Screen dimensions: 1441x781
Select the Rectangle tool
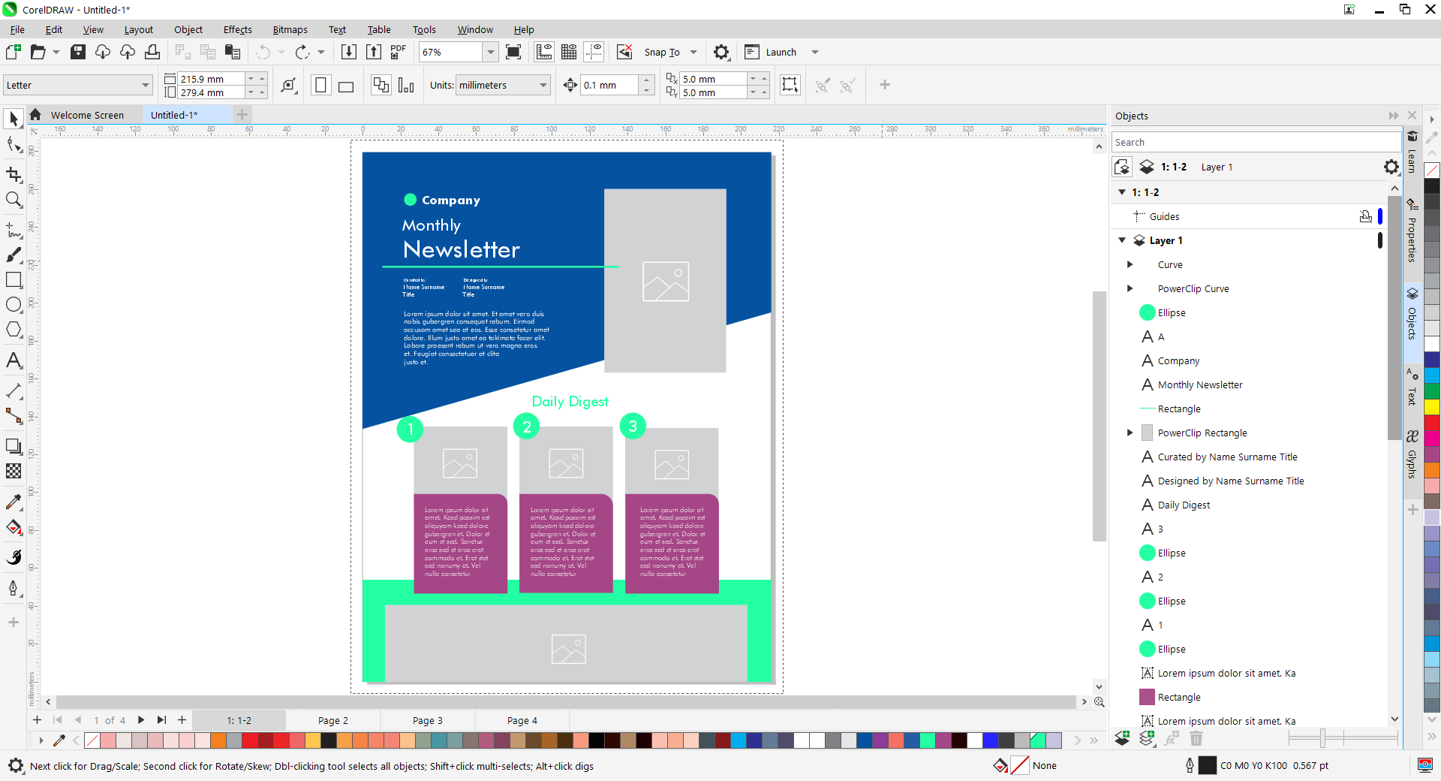[14, 279]
